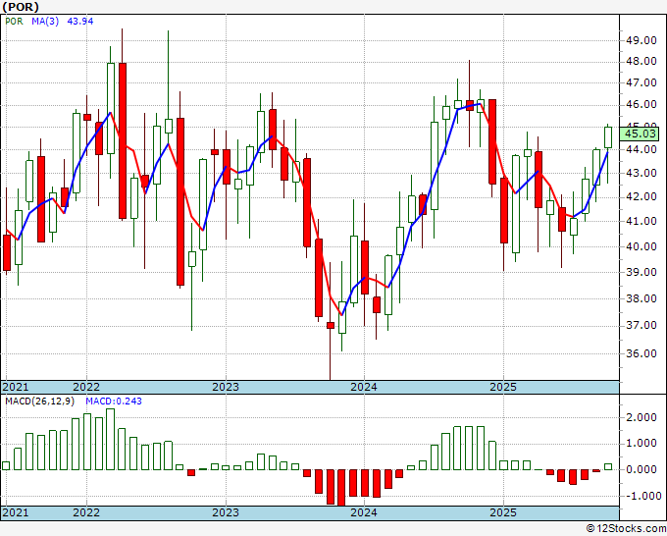Image resolution: width=667 pixels, height=536 pixels.
Task: Click the 0.000 MACD axis label
Action: click(x=641, y=469)
